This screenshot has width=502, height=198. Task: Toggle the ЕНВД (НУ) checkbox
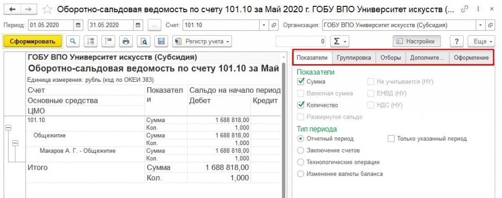(x=371, y=94)
